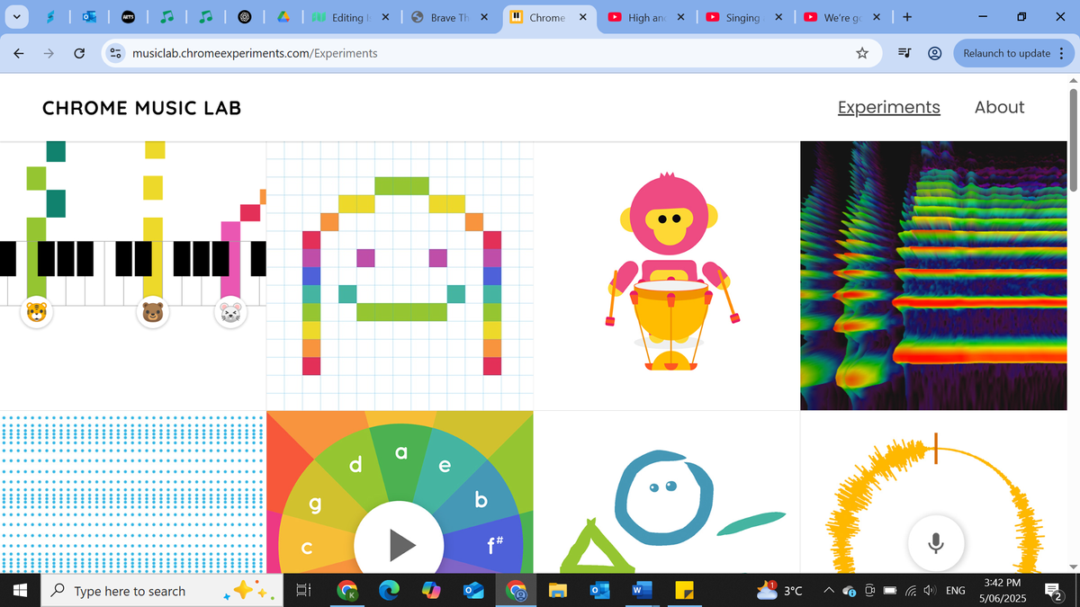Select the 'd' note on Arpeggios wheel
Image resolution: width=1080 pixels, height=607 pixels.
coord(355,465)
